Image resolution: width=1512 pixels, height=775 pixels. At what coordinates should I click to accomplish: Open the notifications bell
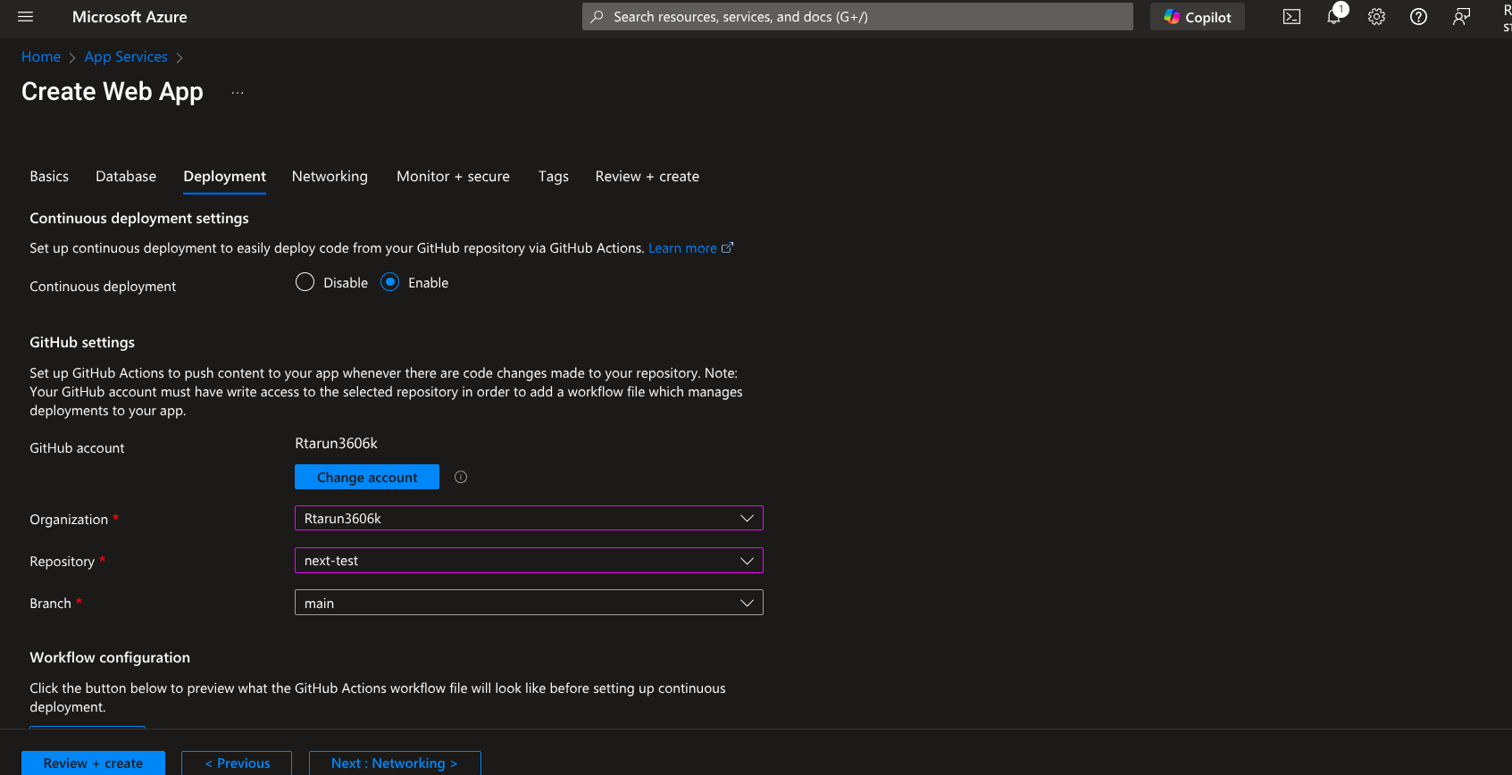pyautogui.click(x=1334, y=17)
